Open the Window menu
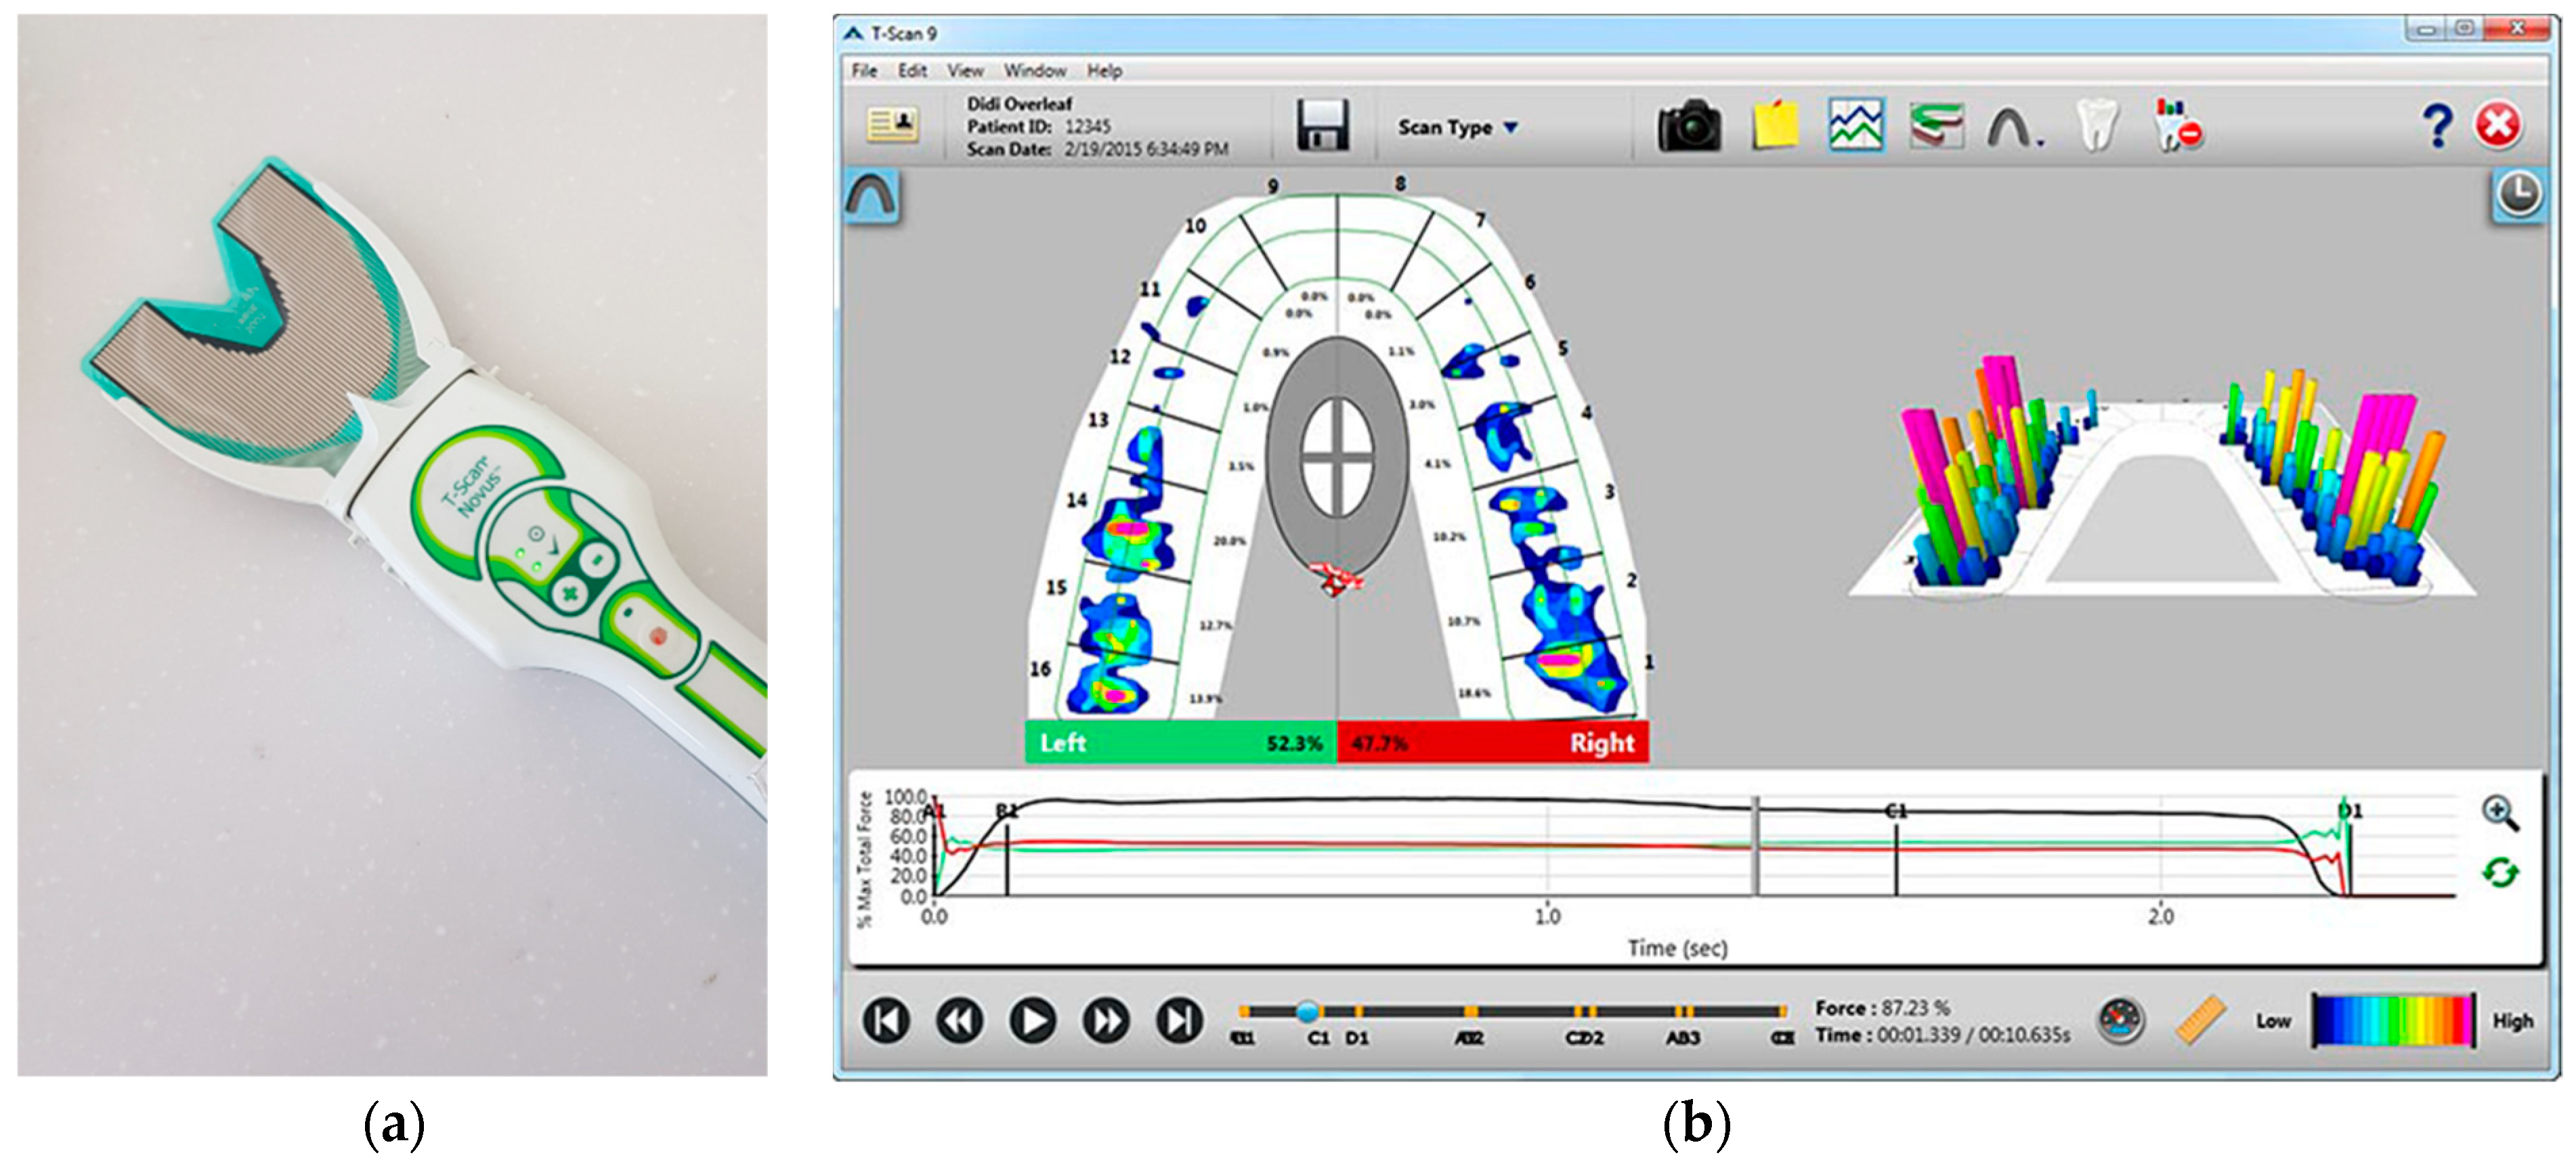 (x=1035, y=71)
